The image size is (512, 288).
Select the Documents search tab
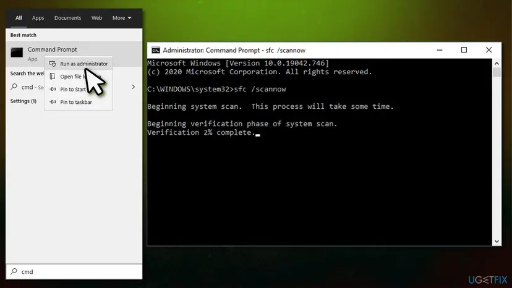coord(67,18)
